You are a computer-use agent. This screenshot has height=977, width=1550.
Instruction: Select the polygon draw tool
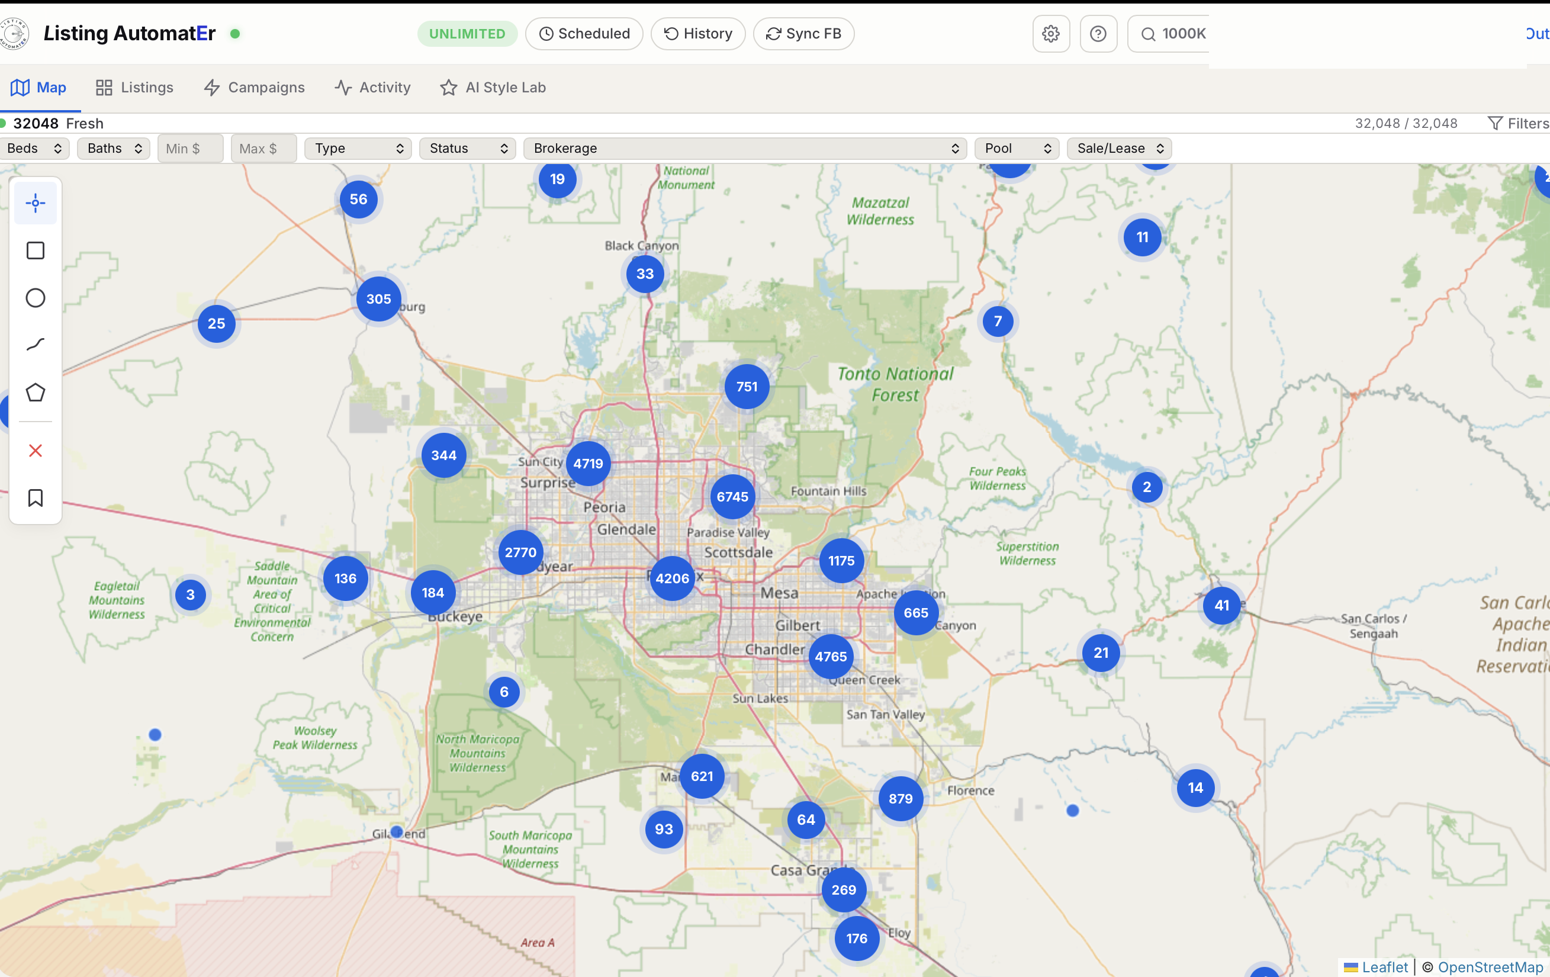36,393
